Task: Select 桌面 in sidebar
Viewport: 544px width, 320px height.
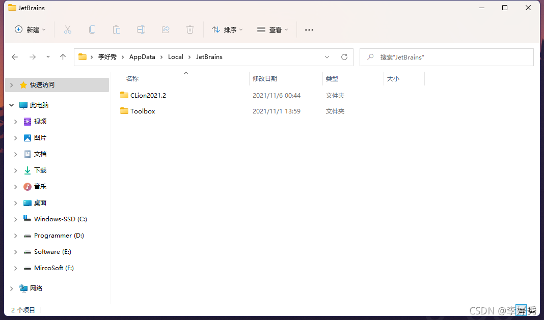Action: (x=40, y=203)
